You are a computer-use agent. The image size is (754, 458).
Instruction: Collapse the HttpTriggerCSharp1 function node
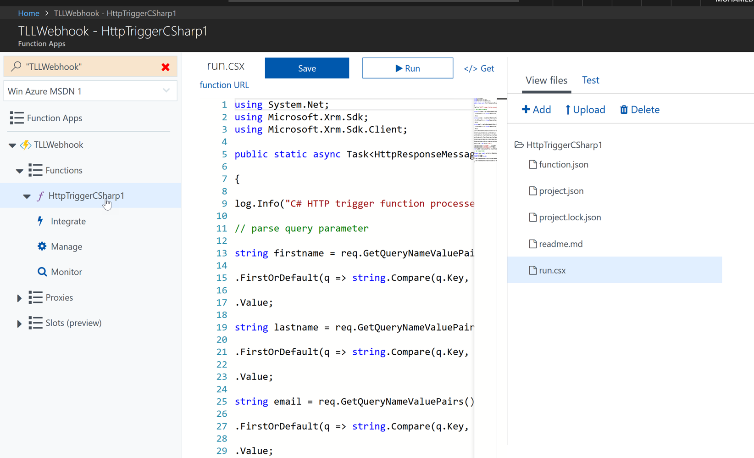point(27,196)
